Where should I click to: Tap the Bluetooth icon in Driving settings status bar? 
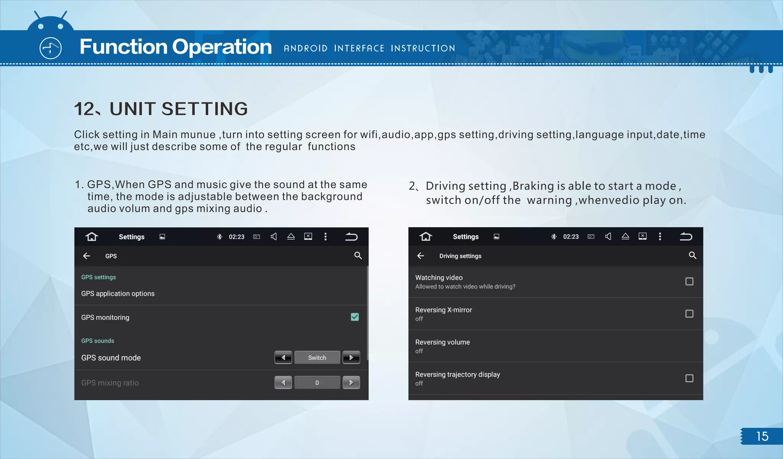[554, 237]
